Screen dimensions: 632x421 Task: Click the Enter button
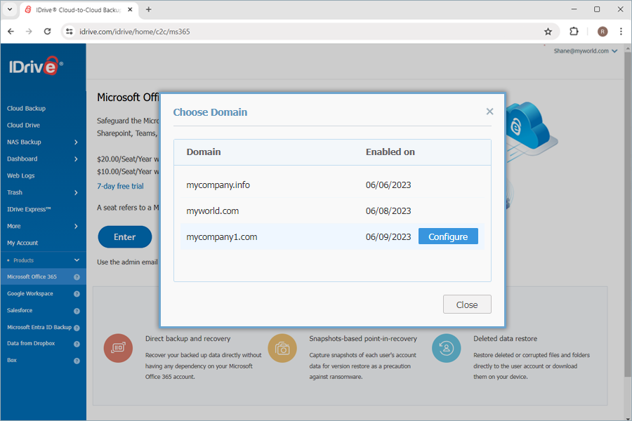[124, 237]
